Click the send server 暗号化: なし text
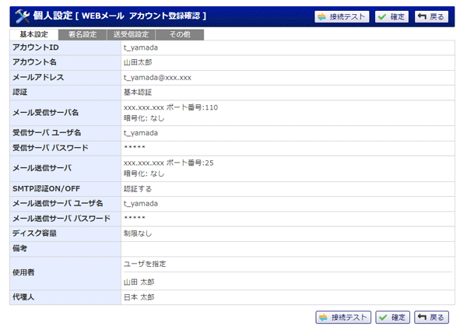 [144, 174]
